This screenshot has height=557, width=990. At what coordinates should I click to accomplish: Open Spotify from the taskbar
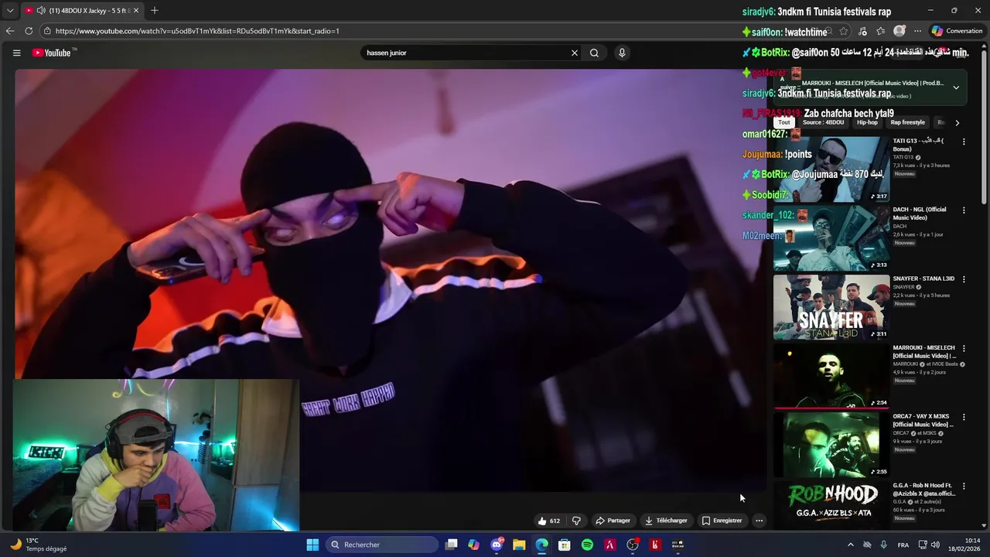587,545
